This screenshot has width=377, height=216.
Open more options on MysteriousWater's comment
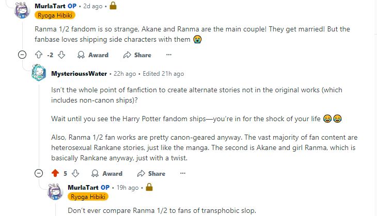[182, 173]
